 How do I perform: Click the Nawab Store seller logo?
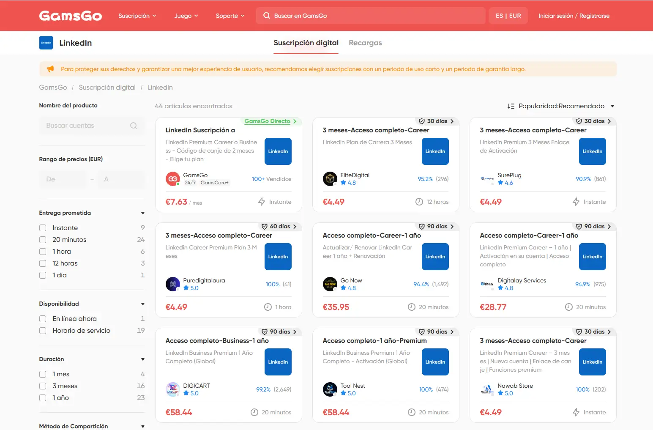[487, 389]
